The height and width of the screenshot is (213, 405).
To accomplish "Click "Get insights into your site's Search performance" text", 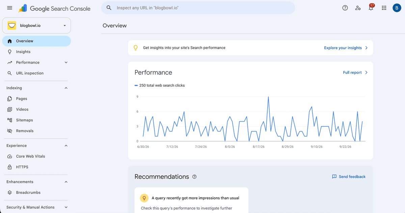I will 184,48.
